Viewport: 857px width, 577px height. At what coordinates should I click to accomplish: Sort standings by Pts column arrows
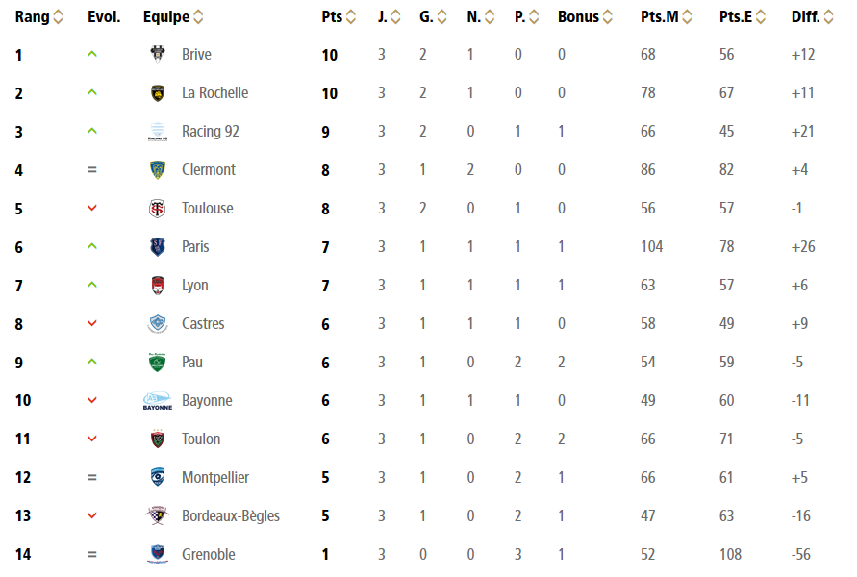tap(350, 17)
